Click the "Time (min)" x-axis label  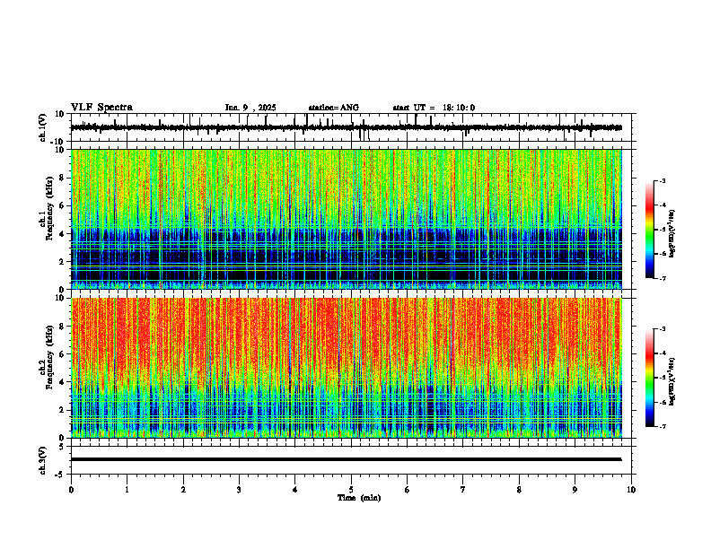tap(359, 498)
